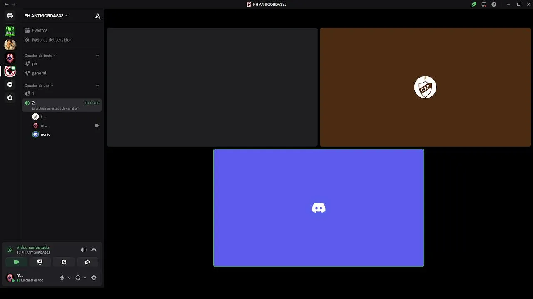
Task: Open own user profile m... in bottom panel
Action: tap(30, 278)
